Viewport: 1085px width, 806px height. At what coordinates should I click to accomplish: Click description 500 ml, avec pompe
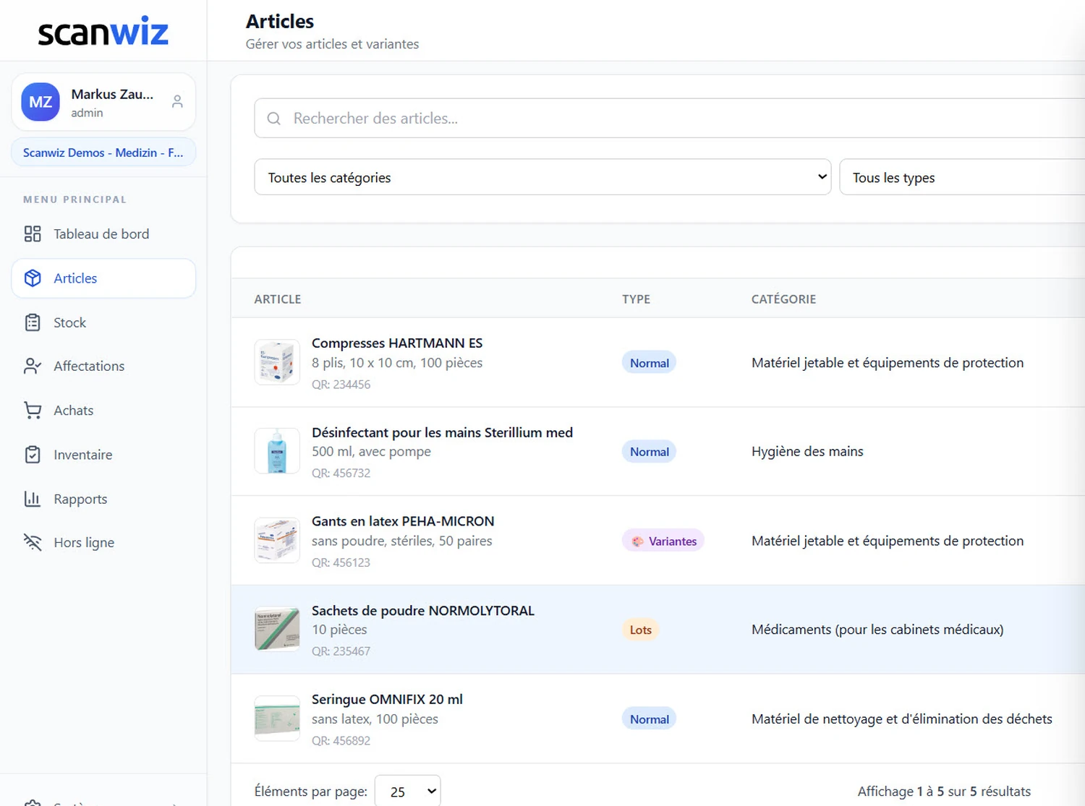click(371, 452)
